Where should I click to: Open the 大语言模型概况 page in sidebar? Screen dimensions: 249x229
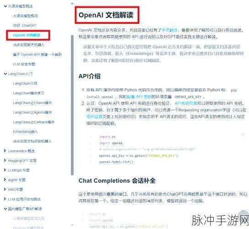click(x=26, y=16)
